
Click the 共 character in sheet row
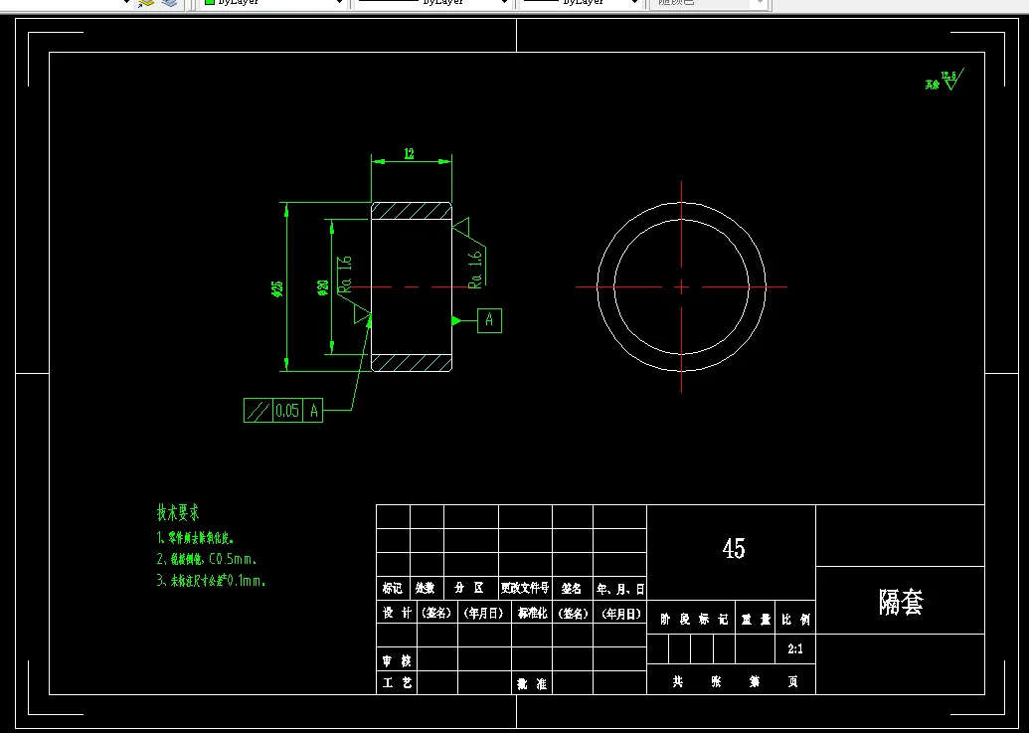677,682
